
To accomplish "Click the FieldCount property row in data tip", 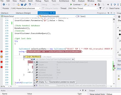I will coord(70,67).
